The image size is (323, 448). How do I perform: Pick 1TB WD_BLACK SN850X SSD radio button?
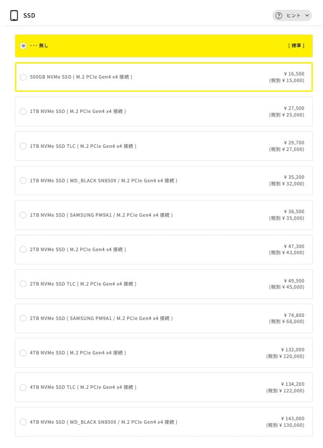23,181
